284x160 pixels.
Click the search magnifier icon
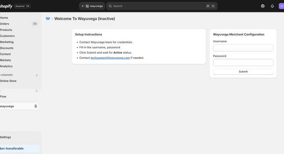110,6
